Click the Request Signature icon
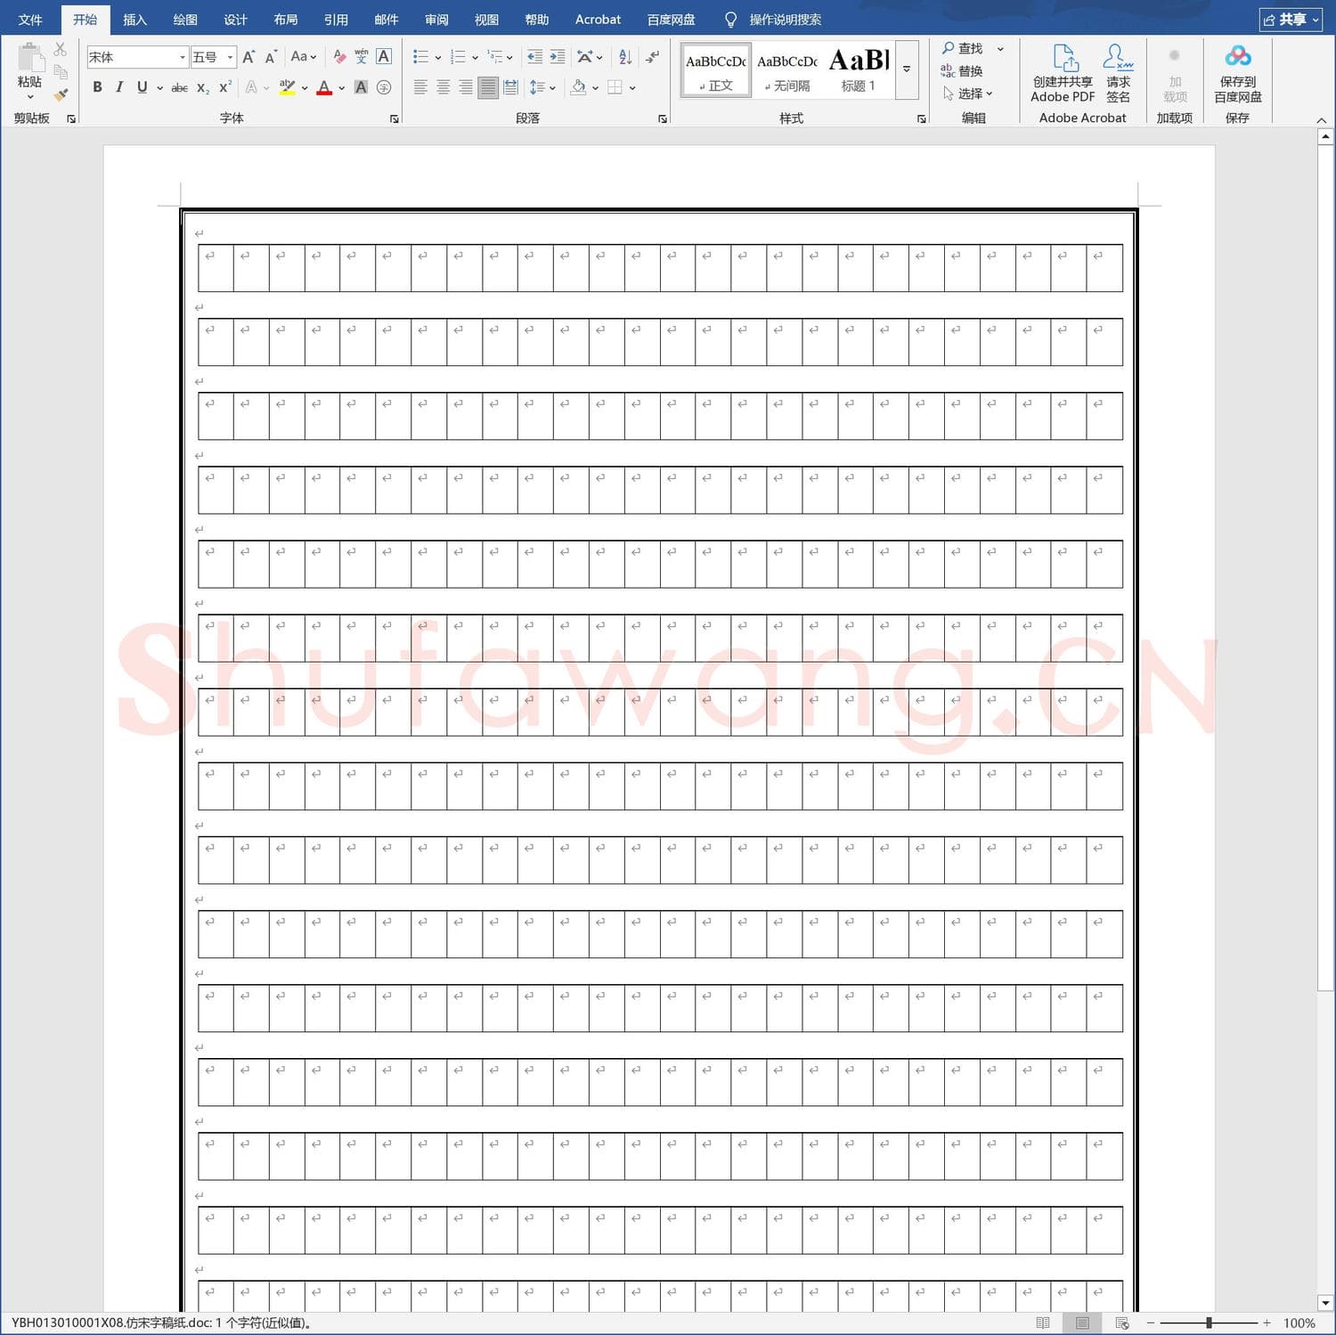Viewport: 1336px width, 1335px height. tap(1118, 73)
